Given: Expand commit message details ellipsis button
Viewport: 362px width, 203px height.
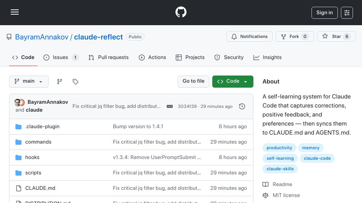Looking at the screenshot, I should 170,106.
